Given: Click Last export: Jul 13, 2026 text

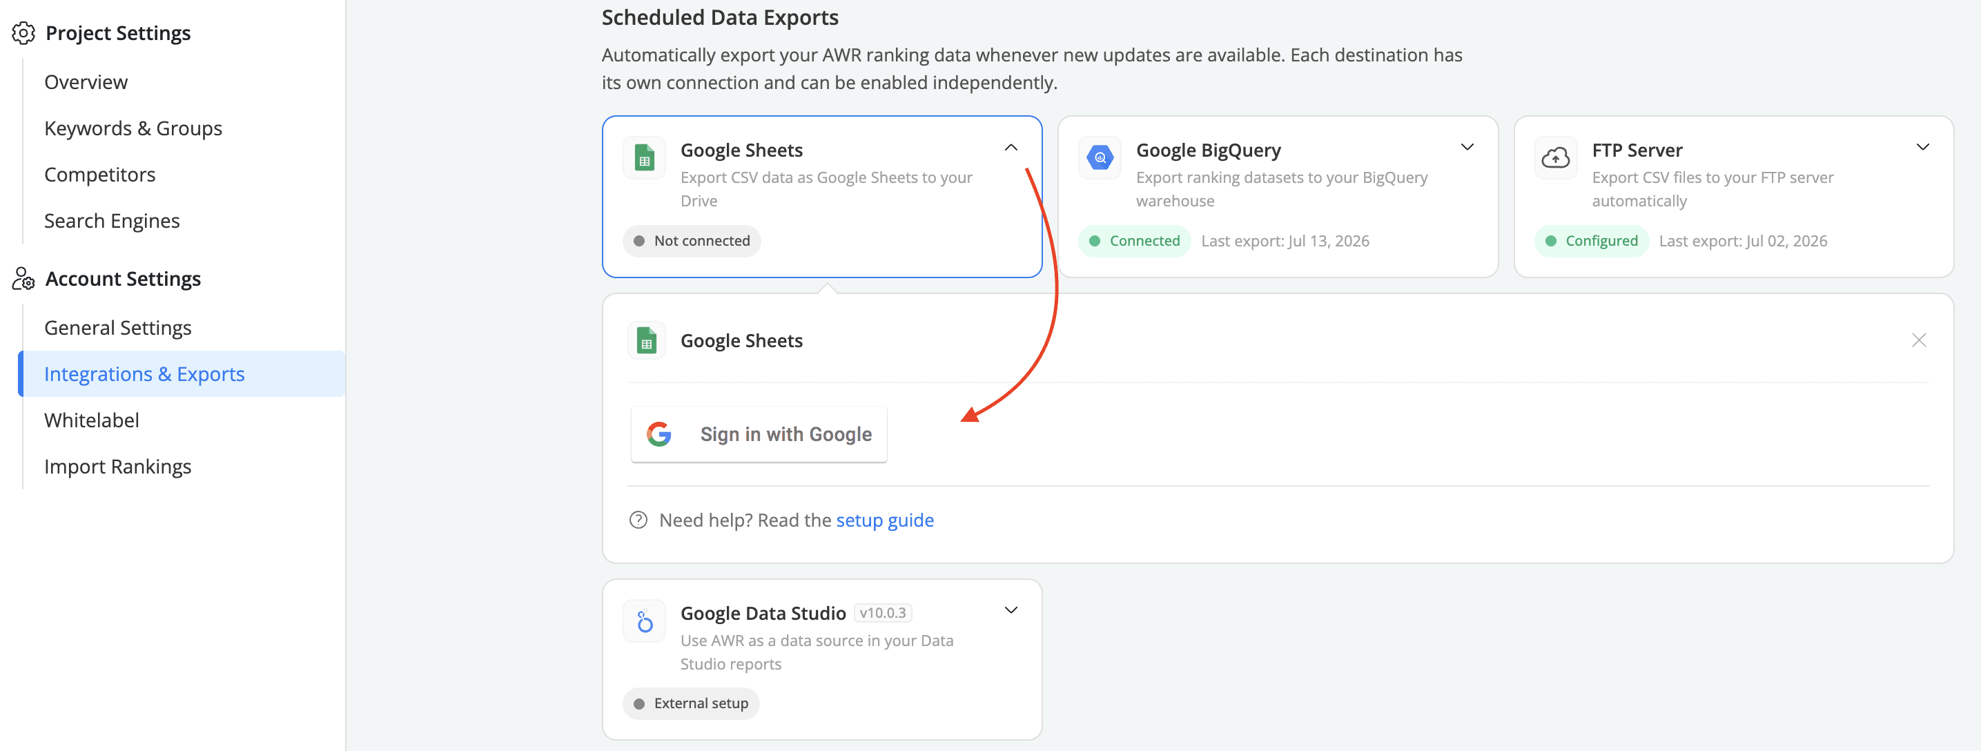Looking at the screenshot, I should pos(1285,241).
